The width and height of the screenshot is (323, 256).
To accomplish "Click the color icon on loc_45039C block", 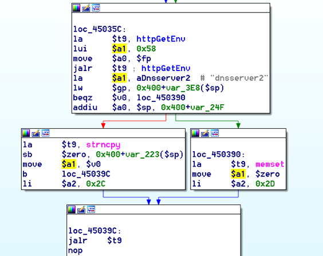I will click(x=72, y=210).
